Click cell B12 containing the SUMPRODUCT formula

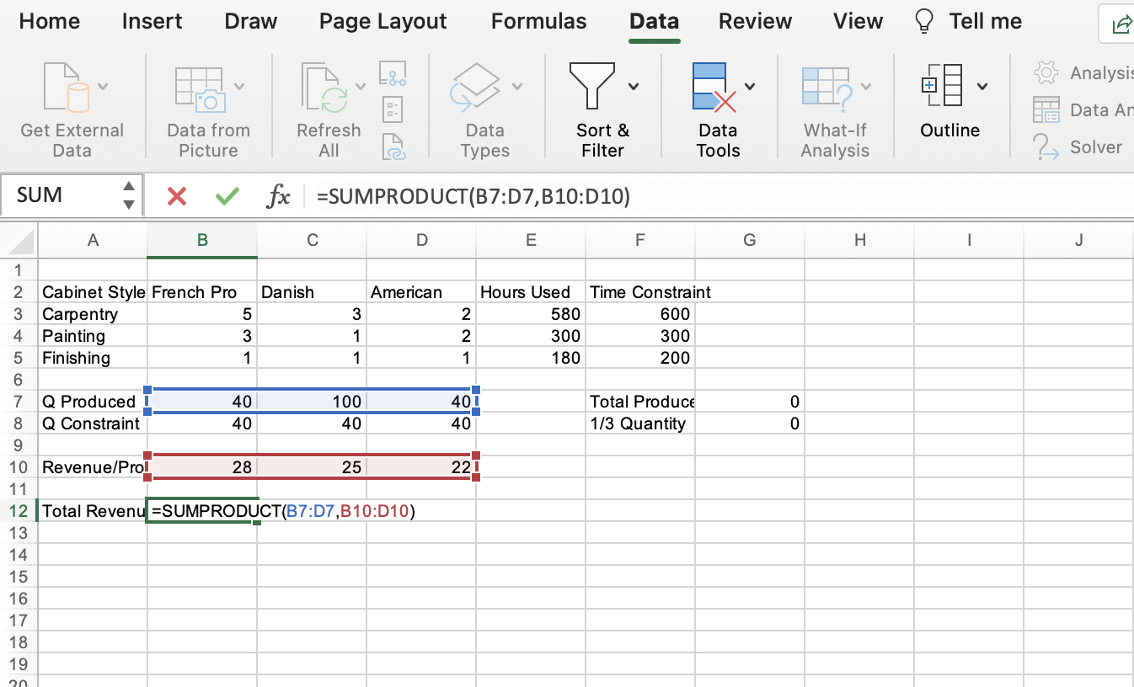point(202,511)
